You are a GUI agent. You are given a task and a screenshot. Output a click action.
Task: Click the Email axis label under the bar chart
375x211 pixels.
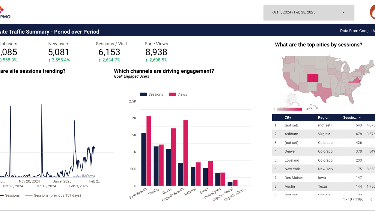coord(204,191)
